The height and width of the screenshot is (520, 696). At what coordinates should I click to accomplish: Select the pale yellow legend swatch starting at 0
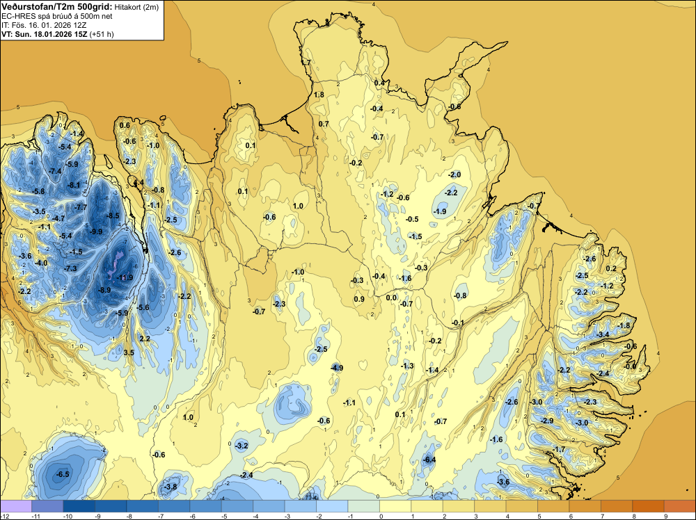click(395, 506)
